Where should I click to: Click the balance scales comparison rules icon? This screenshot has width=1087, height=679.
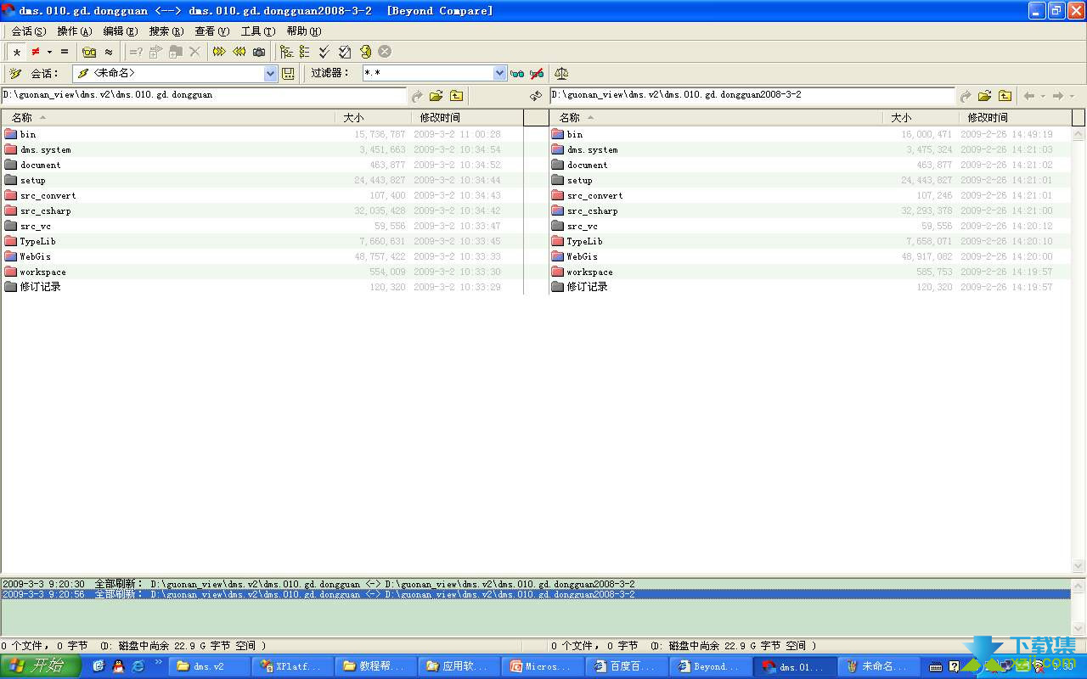561,74
